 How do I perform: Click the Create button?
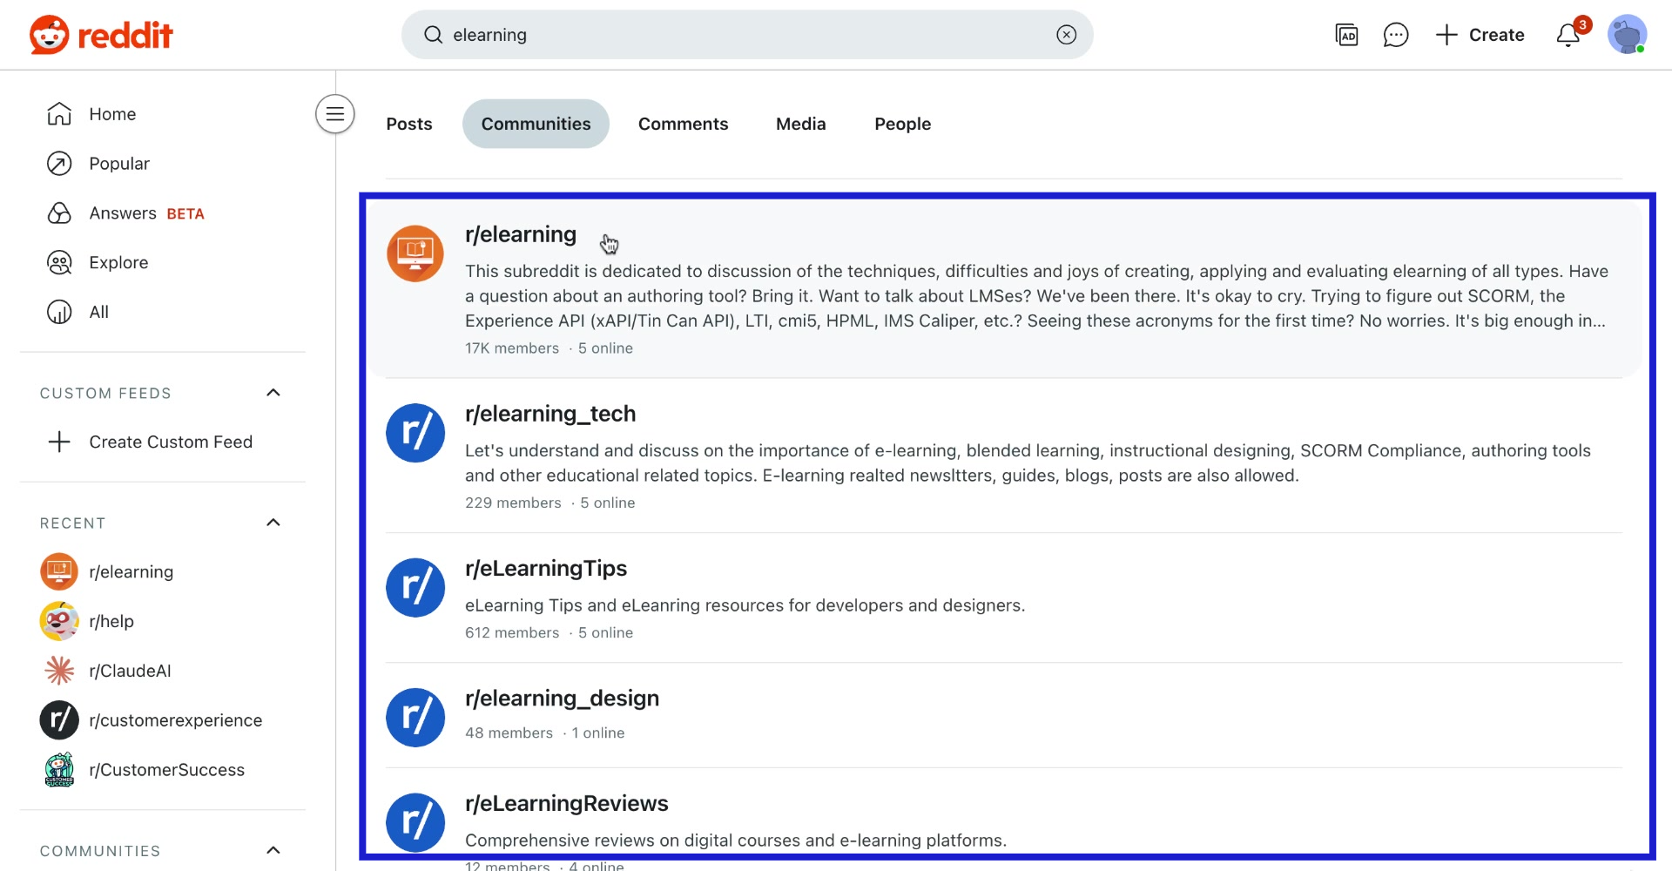[x=1480, y=35]
